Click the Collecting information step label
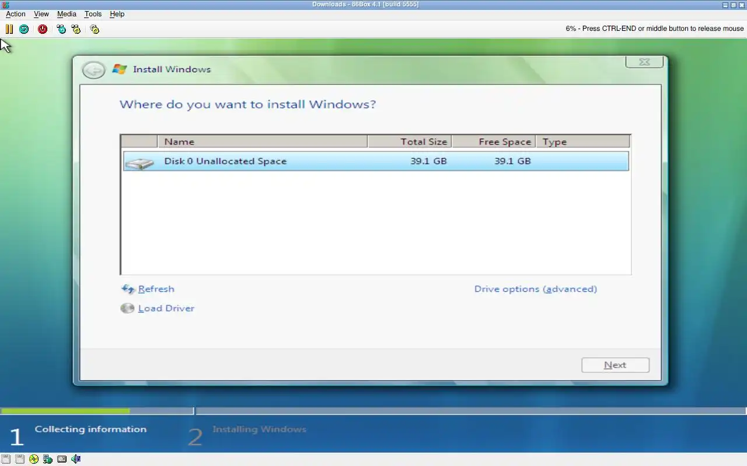Image resolution: width=747 pixels, height=466 pixels. pos(90,429)
